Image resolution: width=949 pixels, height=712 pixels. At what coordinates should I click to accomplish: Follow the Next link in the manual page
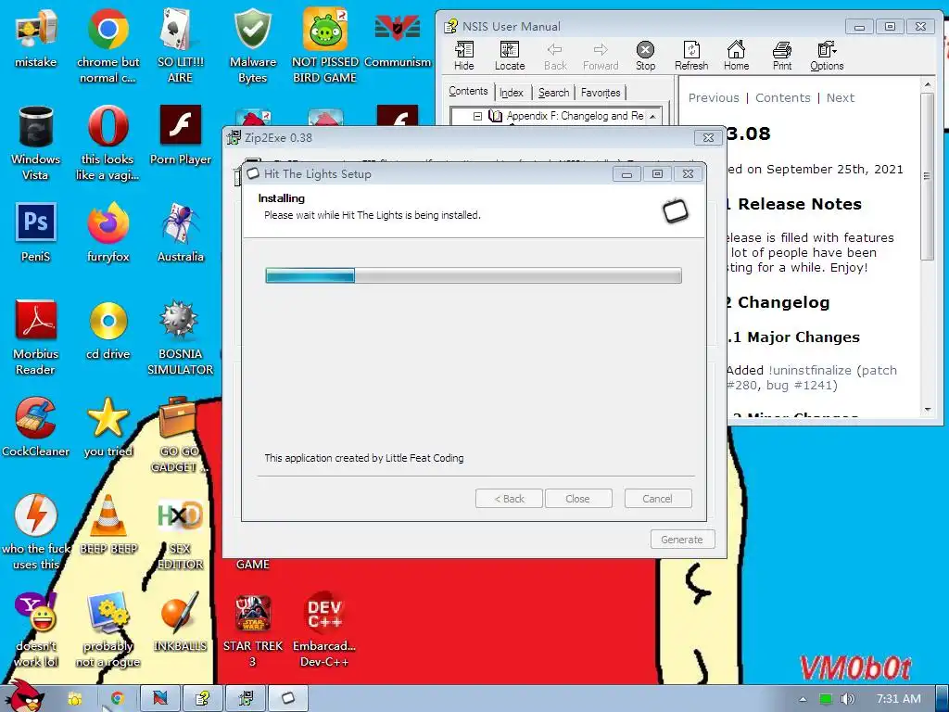pos(840,97)
